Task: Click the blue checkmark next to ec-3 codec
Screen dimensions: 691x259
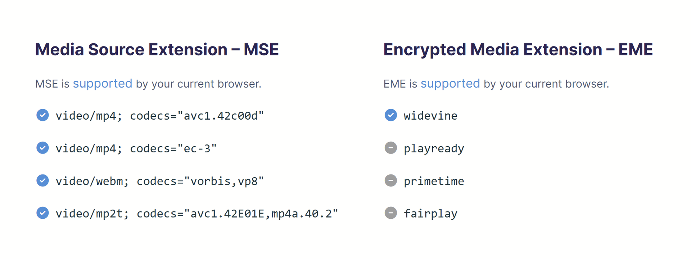Action: pos(42,148)
